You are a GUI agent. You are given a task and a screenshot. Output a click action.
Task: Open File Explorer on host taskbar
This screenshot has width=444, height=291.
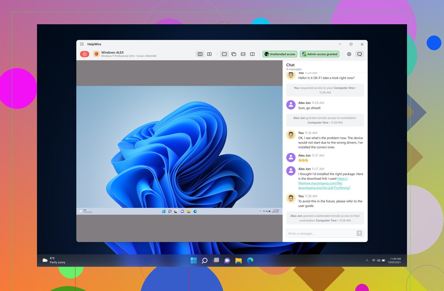point(238,260)
